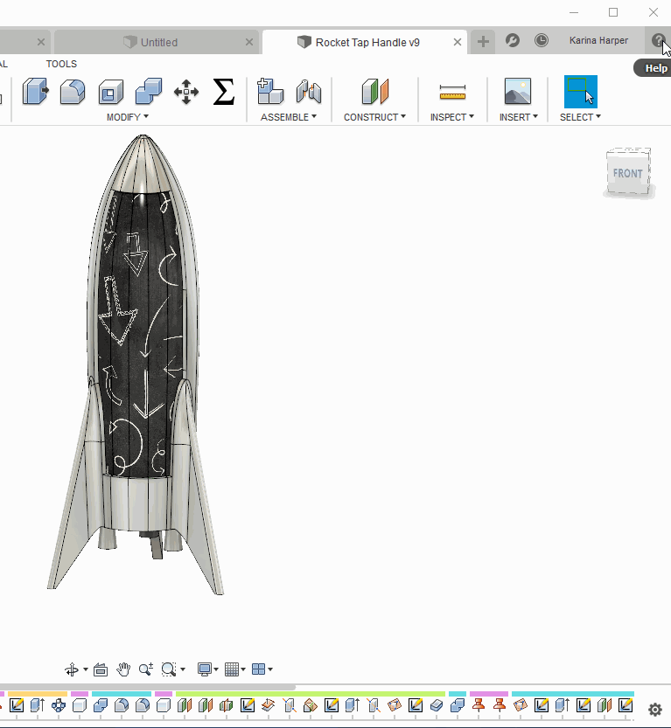
Task: Select the Combine tool icon
Action: pos(148,92)
